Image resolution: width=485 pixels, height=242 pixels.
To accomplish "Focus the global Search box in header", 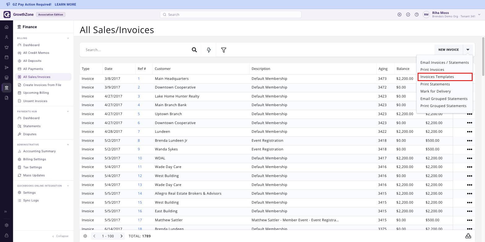I will click(x=230, y=15).
